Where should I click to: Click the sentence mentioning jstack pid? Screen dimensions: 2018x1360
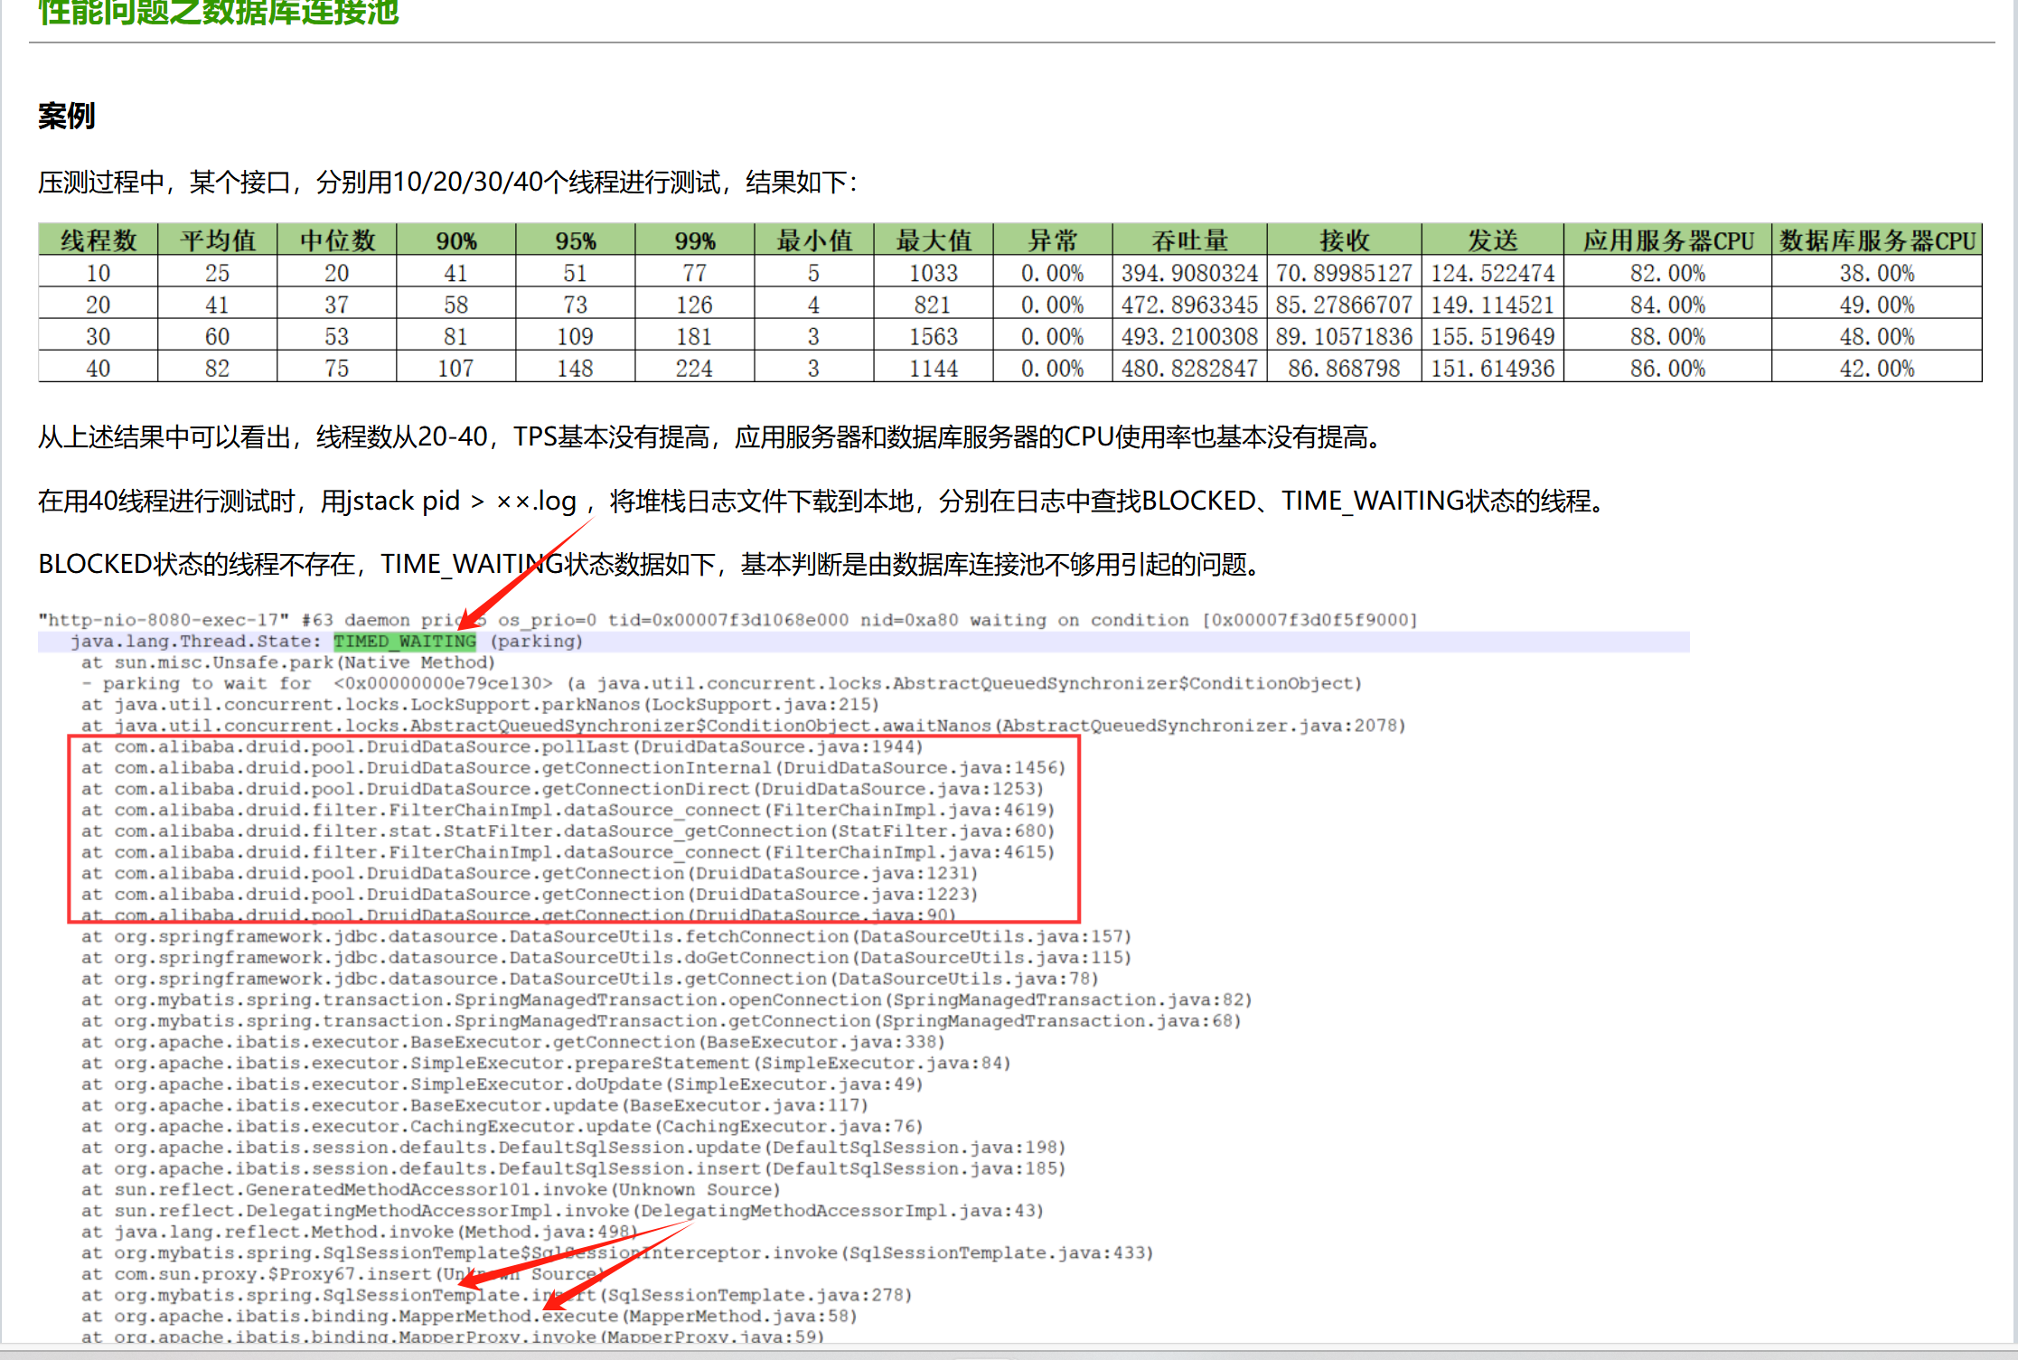click(819, 501)
